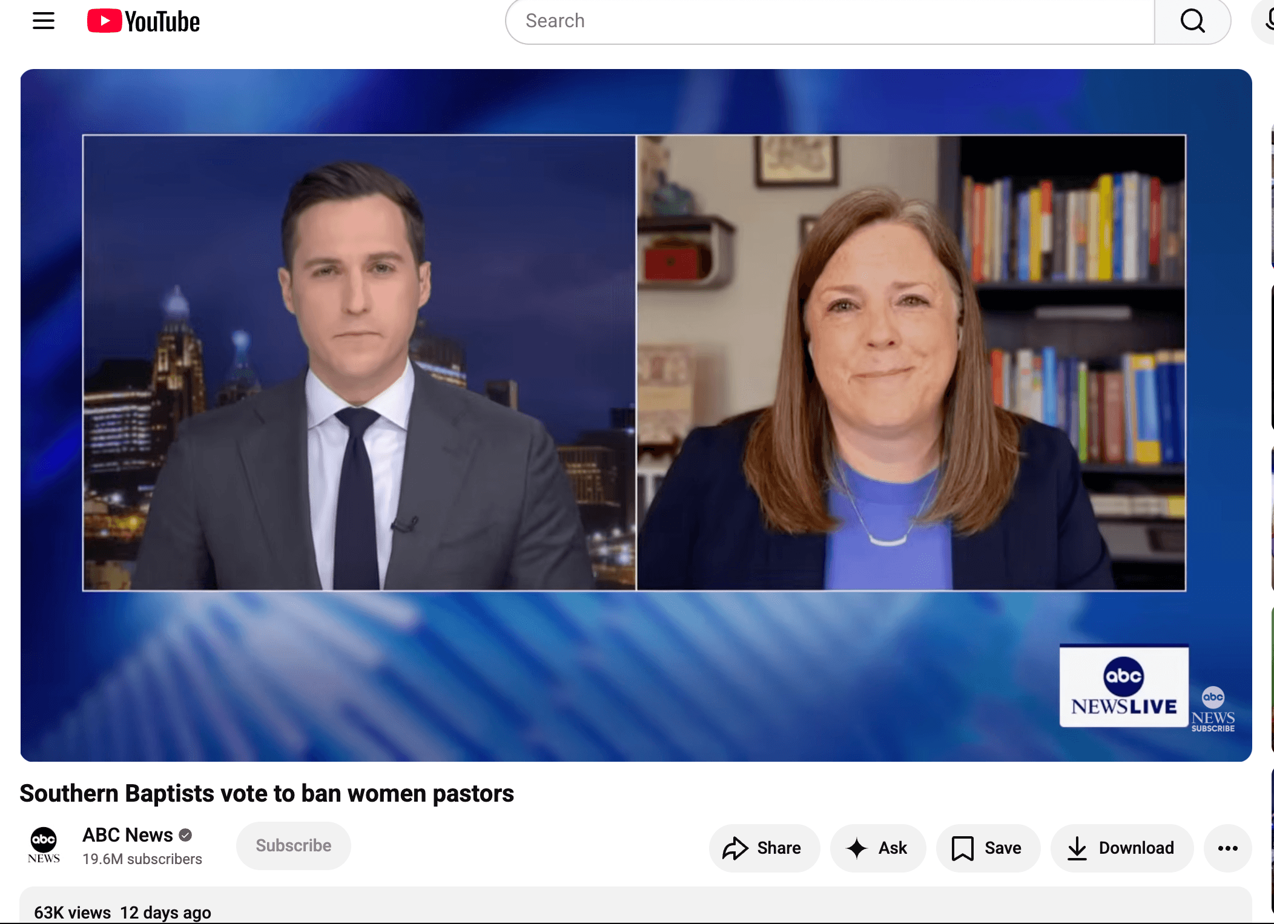This screenshot has width=1274, height=924.
Task: Focus the Search input field
Action: point(830,21)
